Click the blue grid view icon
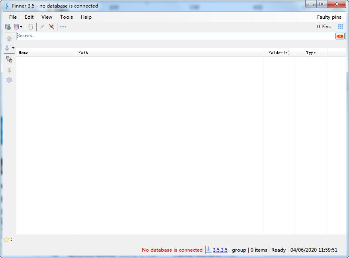This screenshot has height=258, width=349. pyautogui.click(x=341, y=27)
